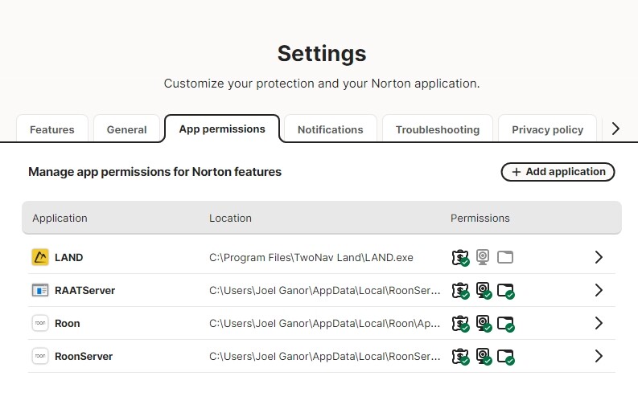
Task: Switch to the Features tab
Action: [x=52, y=129]
